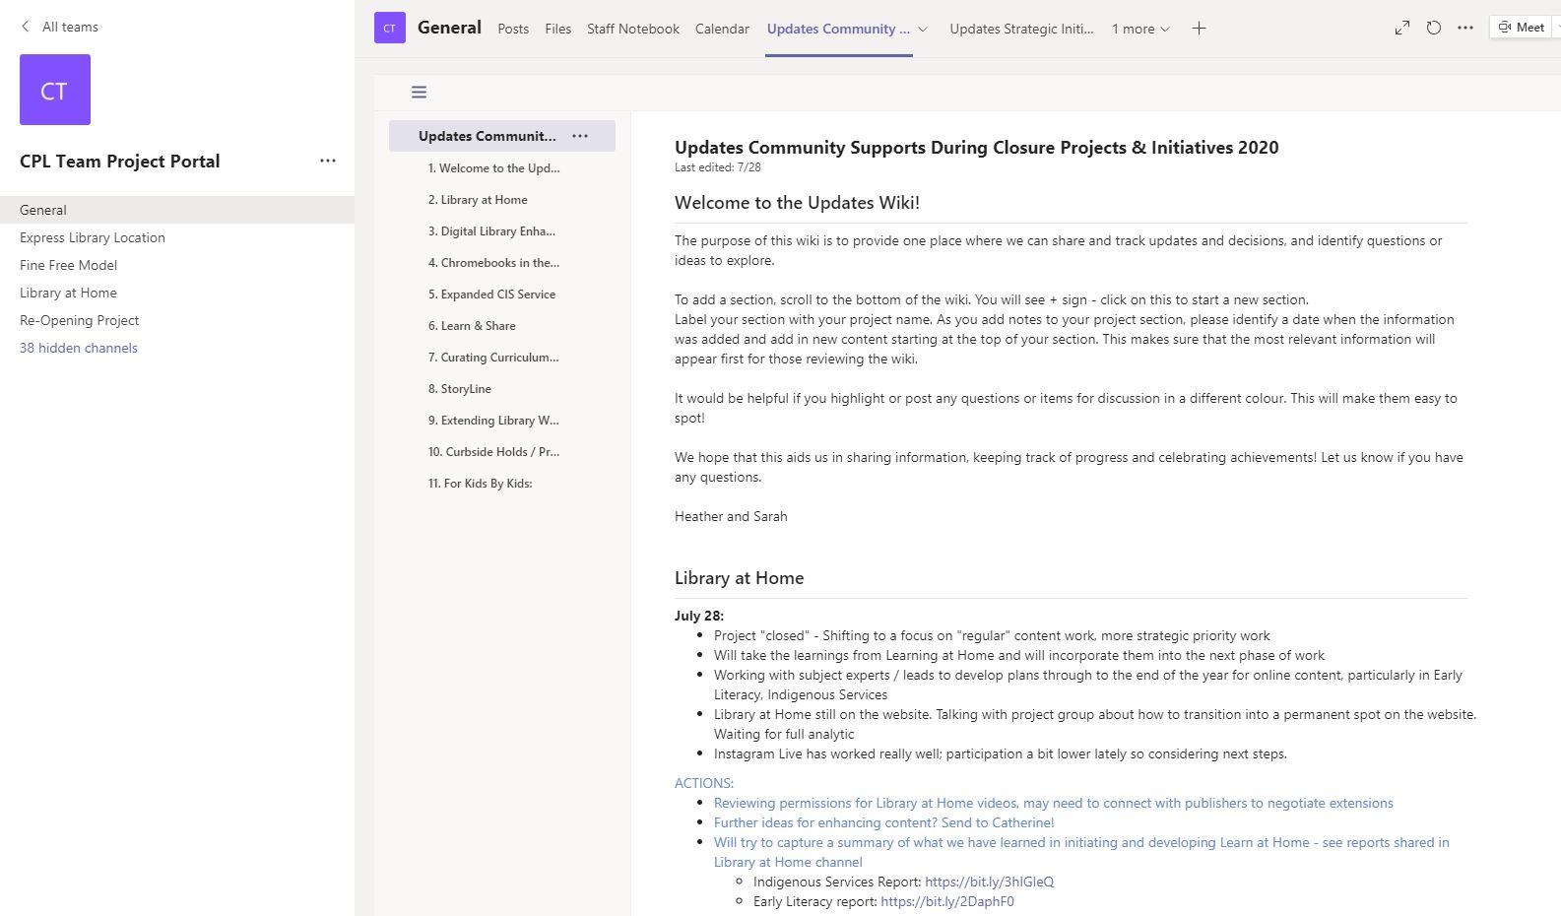Click the wiki page title text

pyautogui.click(x=976, y=148)
